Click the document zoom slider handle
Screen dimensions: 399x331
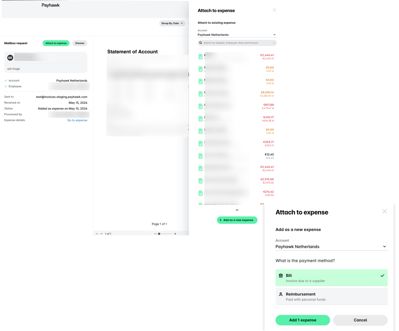[159, 234]
